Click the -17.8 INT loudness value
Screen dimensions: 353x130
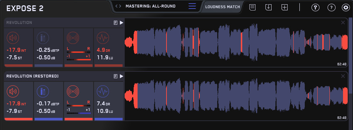tap(16, 104)
